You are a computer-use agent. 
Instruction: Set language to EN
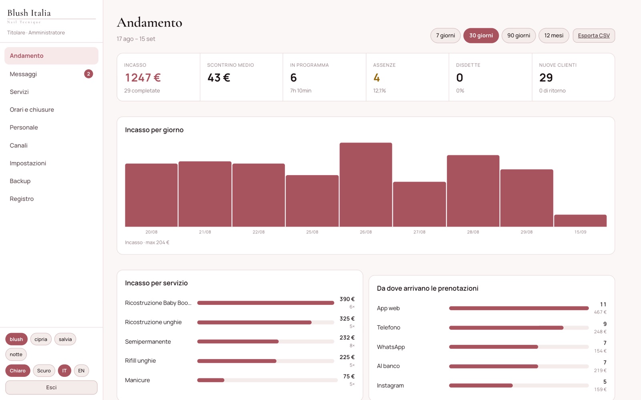tap(81, 371)
